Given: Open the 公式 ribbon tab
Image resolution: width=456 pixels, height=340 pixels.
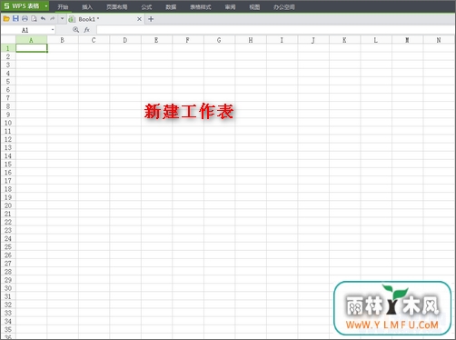Looking at the screenshot, I should 146,7.
